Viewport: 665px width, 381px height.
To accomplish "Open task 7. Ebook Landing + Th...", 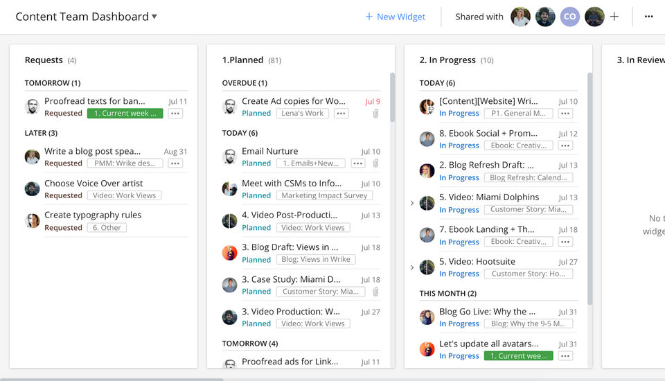I will coord(486,229).
